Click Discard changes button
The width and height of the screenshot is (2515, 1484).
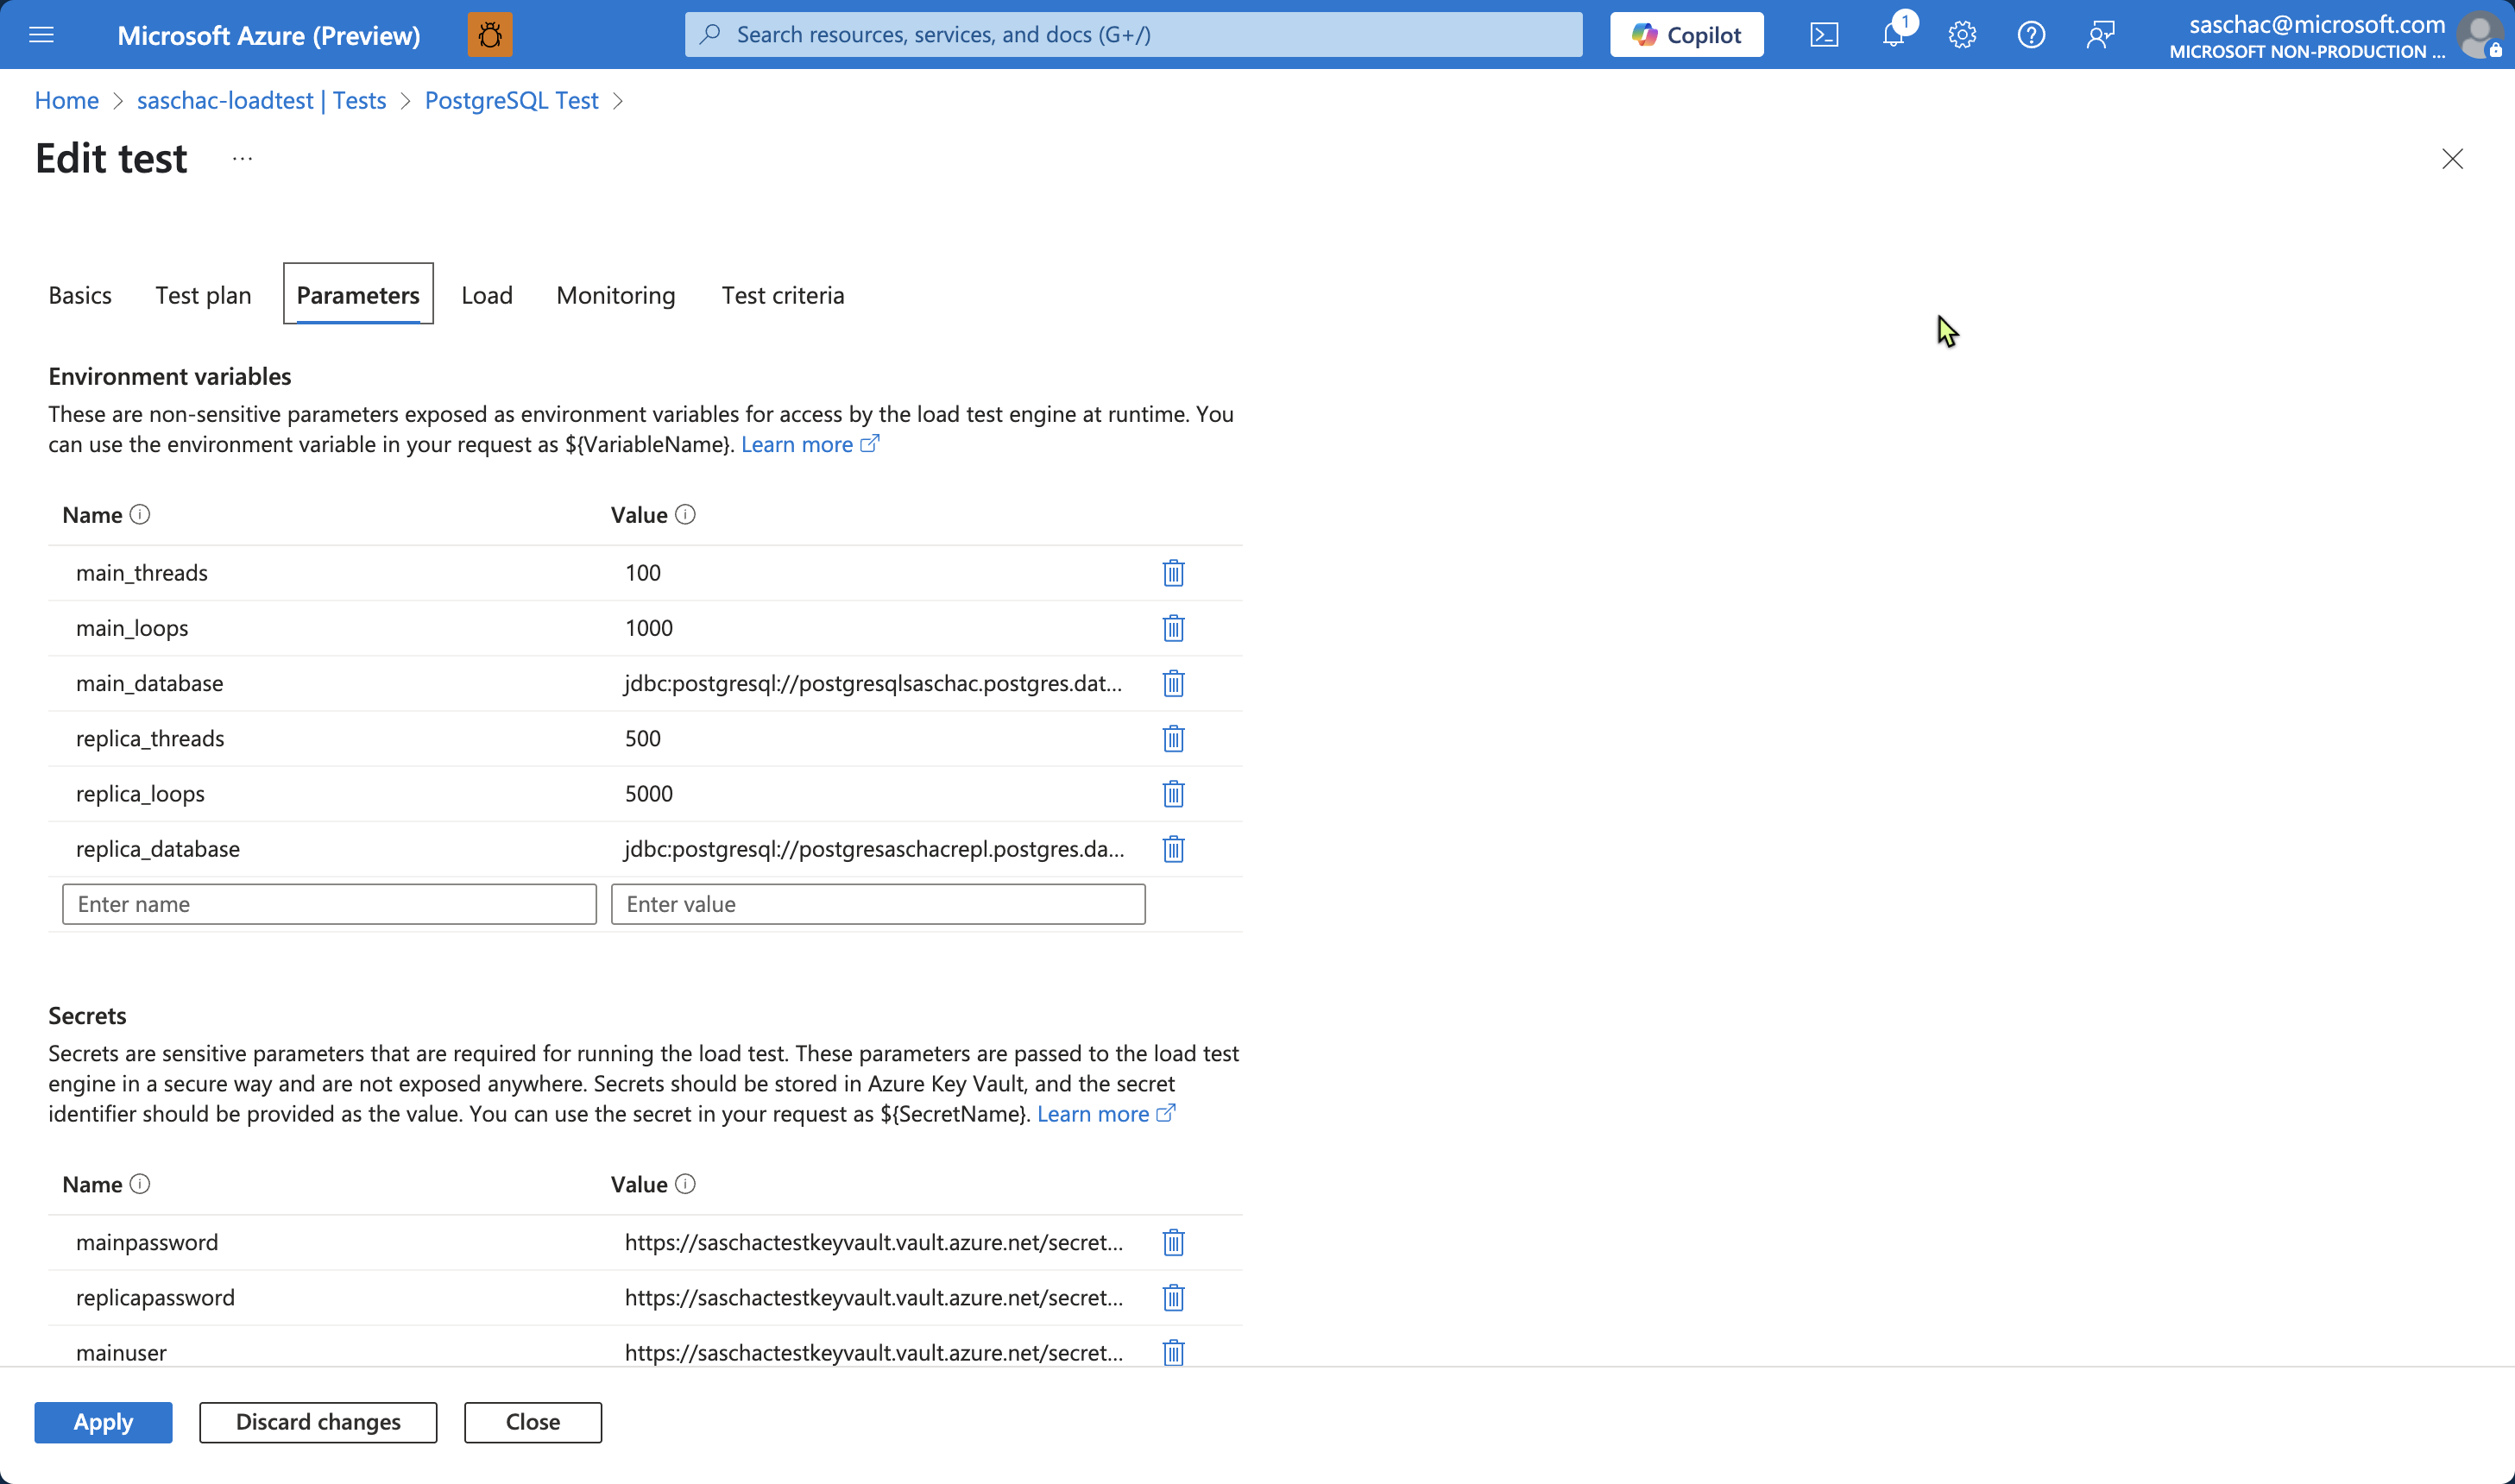coord(318,1422)
